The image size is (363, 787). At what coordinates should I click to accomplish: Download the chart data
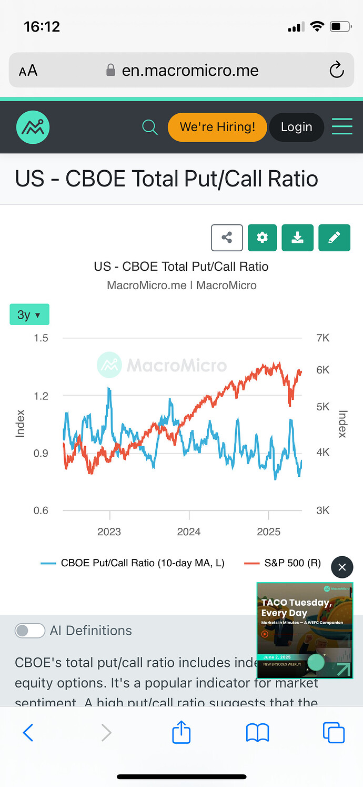pos(297,238)
